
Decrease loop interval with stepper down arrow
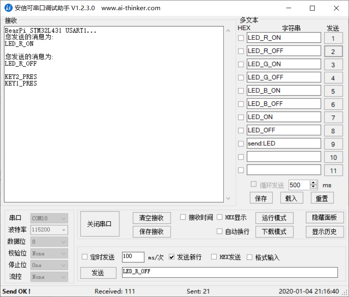[314, 187]
